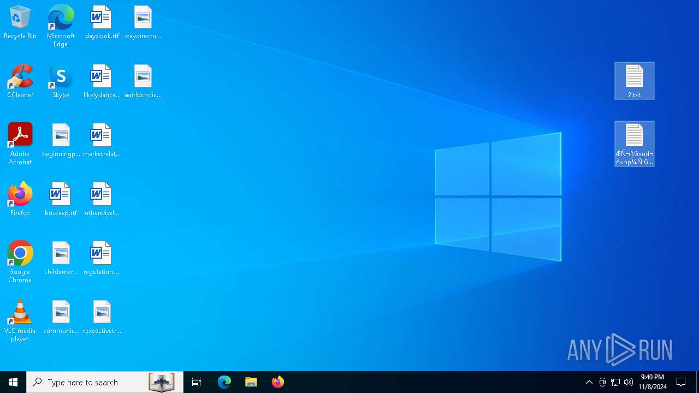Select the VLC media player shortcut
The width and height of the screenshot is (699, 393).
(x=20, y=321)
